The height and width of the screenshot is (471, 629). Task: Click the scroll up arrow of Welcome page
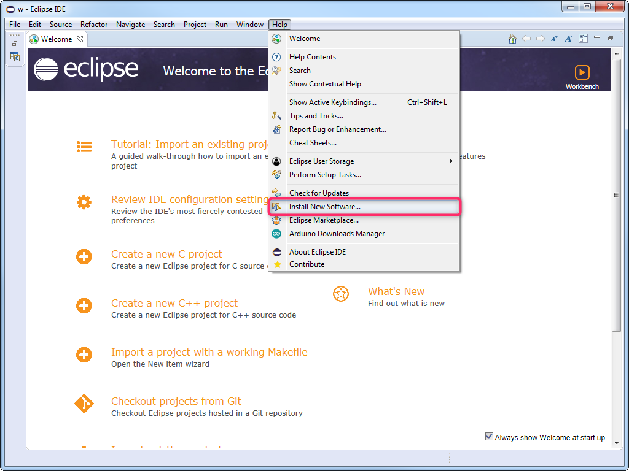click(617, 53)
